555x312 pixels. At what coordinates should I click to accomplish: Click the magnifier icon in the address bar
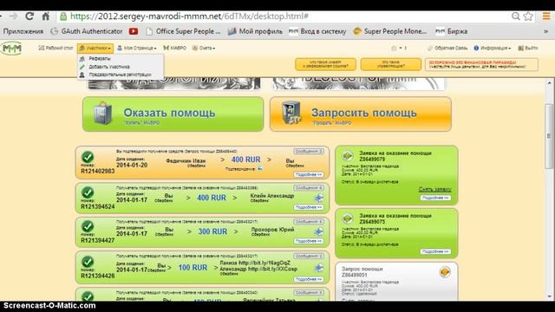(516, 16)
